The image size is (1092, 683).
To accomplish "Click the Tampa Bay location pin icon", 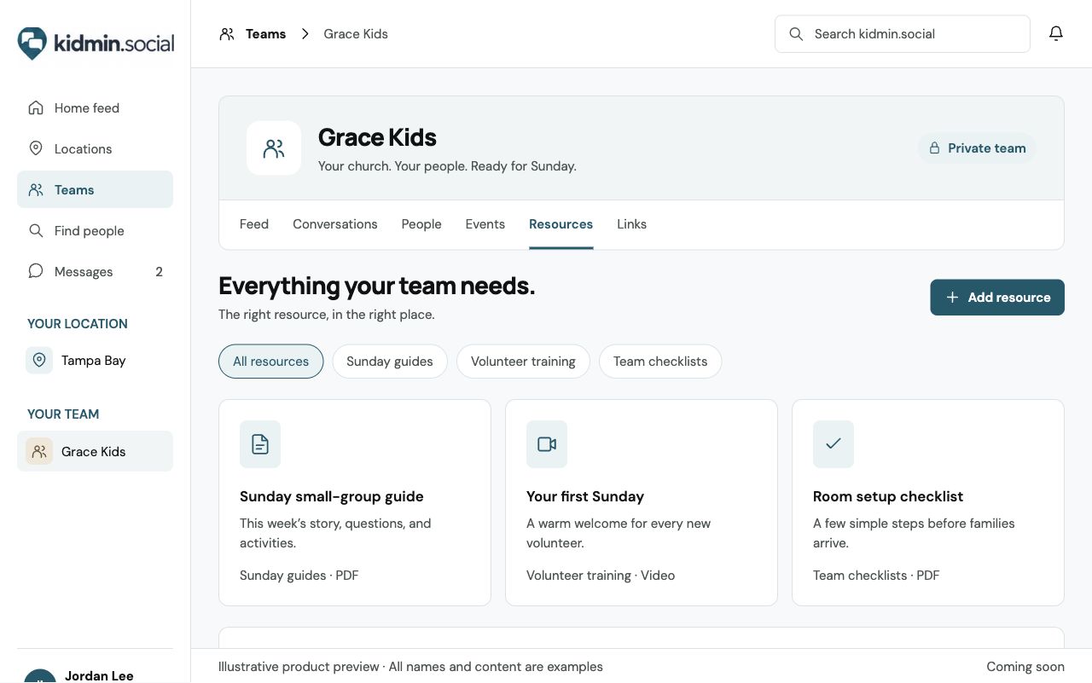I will 39,361.
